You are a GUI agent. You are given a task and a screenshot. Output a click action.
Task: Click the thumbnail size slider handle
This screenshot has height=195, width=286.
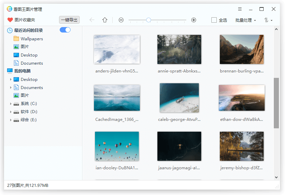pos(149,20)
